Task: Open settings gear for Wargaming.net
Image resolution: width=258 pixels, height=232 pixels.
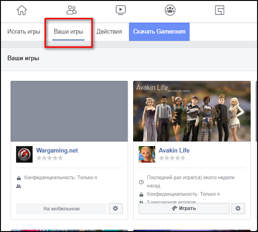Action: 116,209
